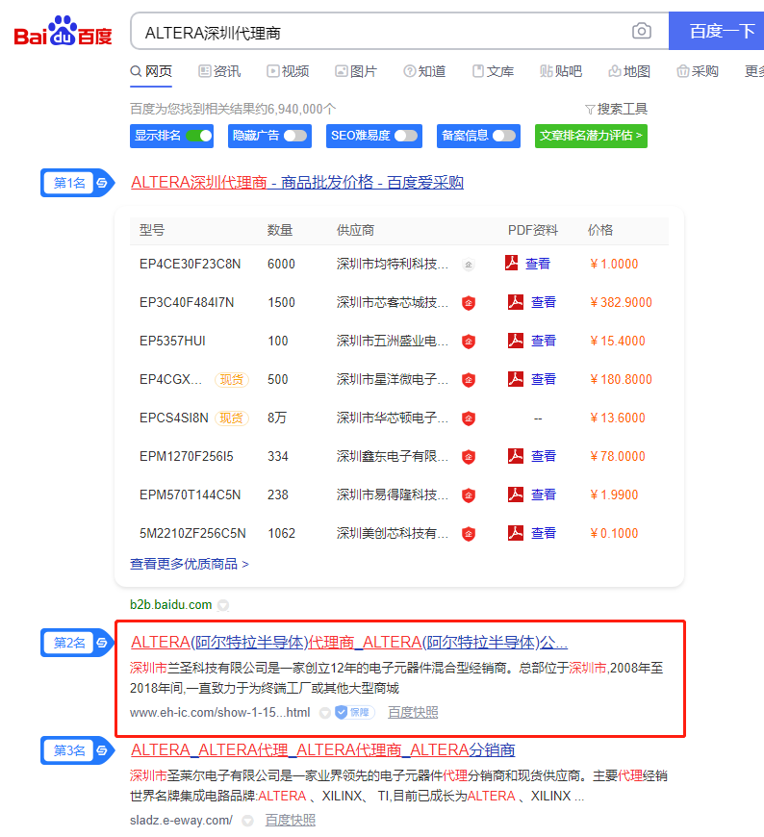The image size is (764, 837).
Task: Switch to the 网页 tab
Action: click(151, 71)
